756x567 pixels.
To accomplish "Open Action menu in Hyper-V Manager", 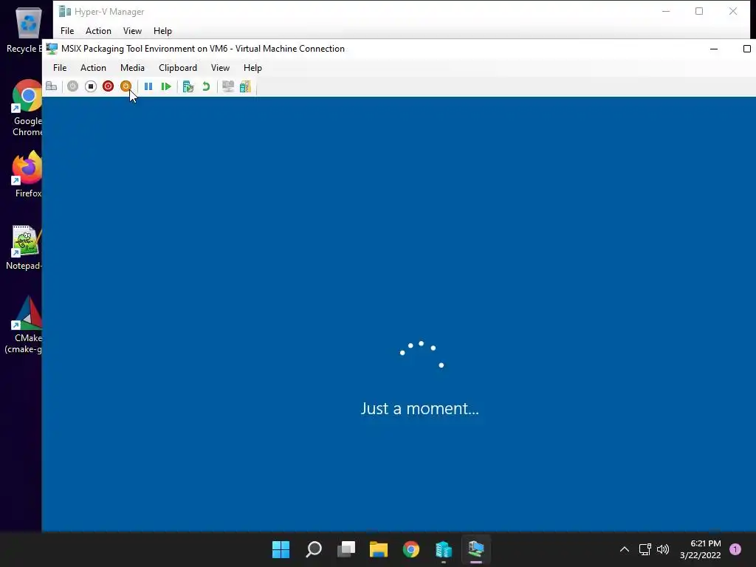I will coord(98,31).
